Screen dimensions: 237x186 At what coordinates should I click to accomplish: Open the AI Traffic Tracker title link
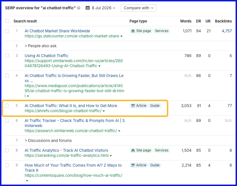click(x=75, y=123)
